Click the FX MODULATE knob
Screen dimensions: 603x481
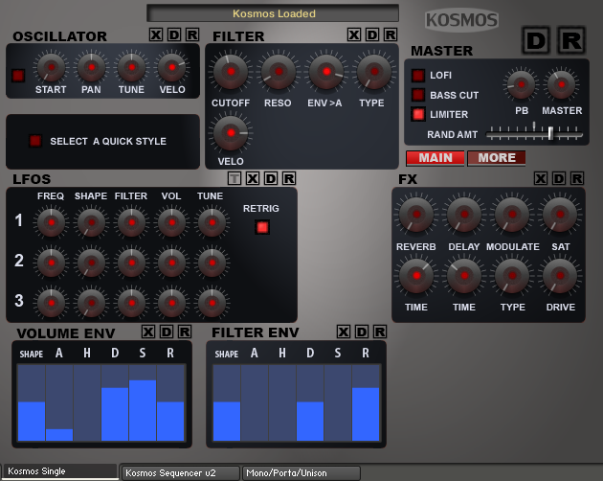(512, 214)
